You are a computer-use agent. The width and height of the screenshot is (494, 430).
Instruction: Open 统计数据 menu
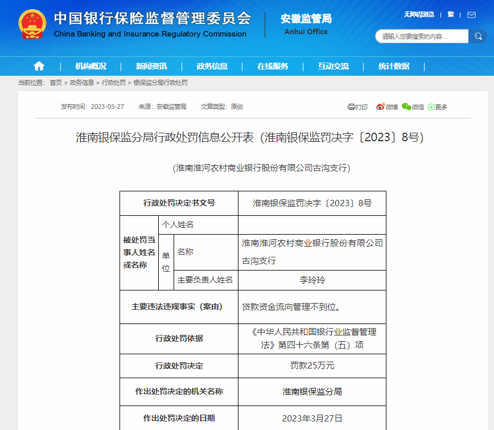[394, 66]
